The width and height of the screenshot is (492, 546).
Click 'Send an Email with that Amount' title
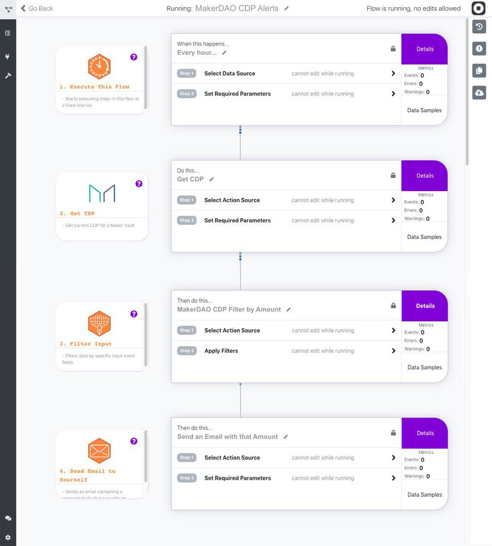point(228,437)
